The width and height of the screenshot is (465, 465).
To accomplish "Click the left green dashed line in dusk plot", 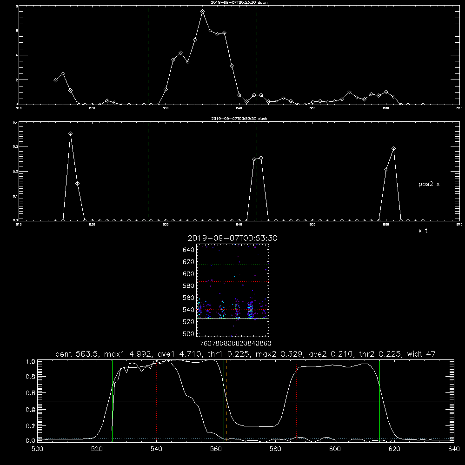I will (x=148, y=172).
